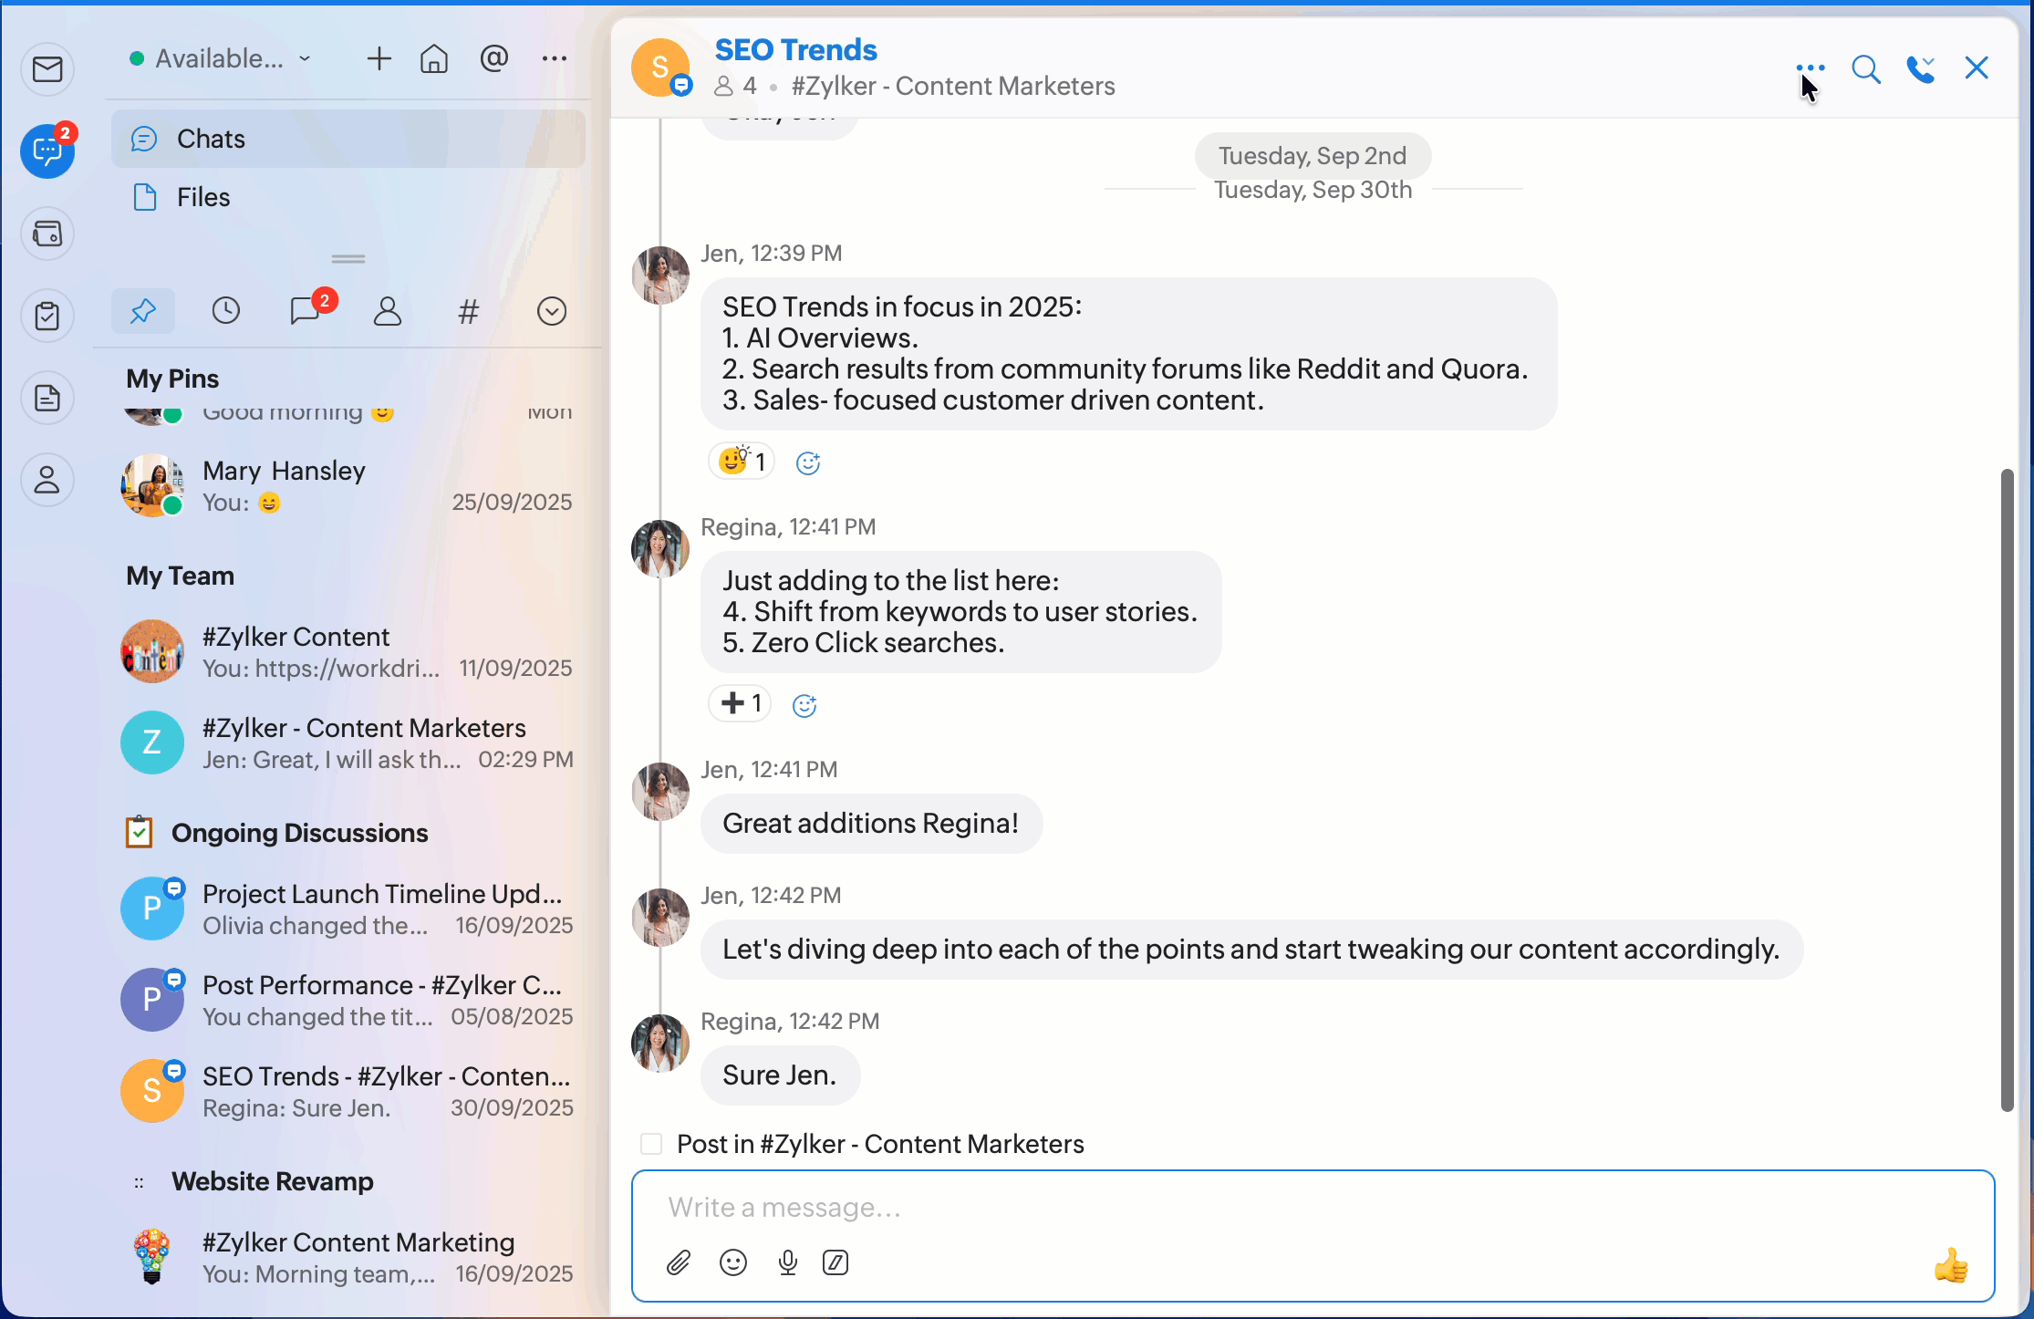2034x1319 pixels.
Task: Click the attach file paperclip icon
Action: 678,1262
